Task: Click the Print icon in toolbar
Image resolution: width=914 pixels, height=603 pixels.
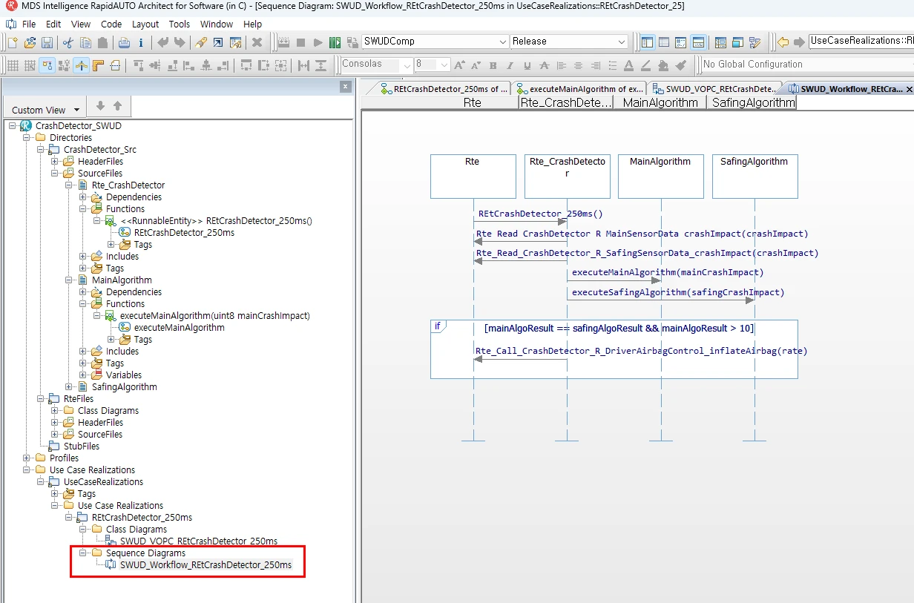Action: (124, 42)
